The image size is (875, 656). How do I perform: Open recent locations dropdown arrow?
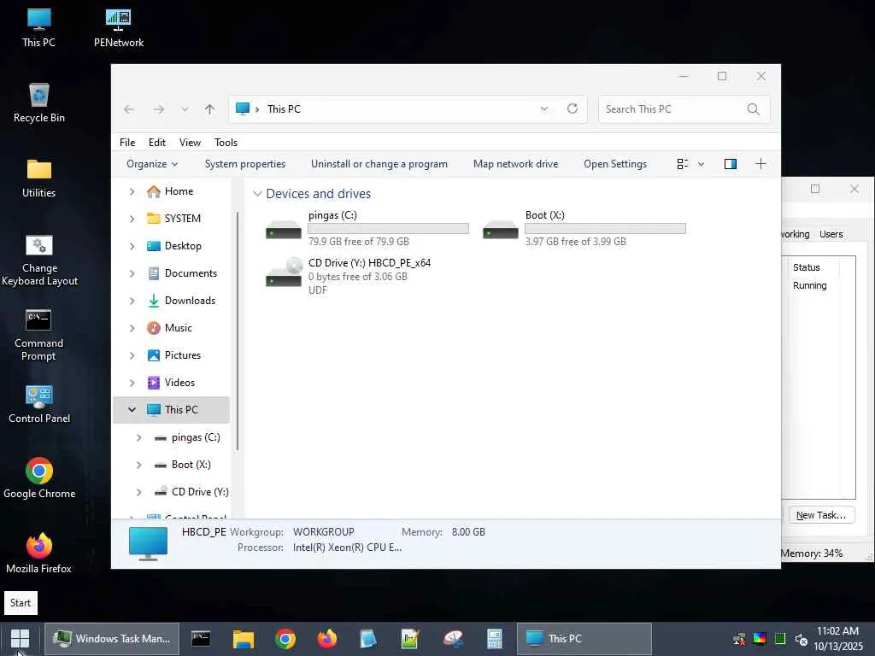185,109
